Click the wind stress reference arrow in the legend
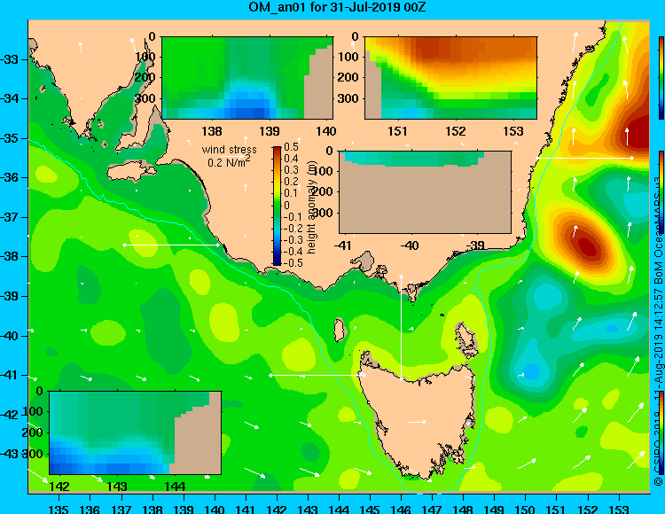 233,157
